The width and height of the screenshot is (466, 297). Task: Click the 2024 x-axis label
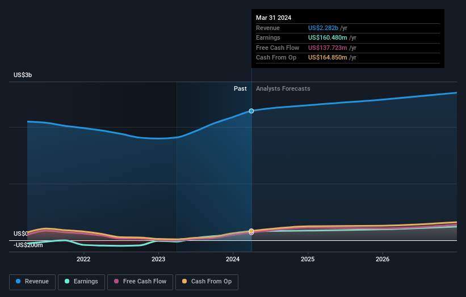click(x=233, y=260)
